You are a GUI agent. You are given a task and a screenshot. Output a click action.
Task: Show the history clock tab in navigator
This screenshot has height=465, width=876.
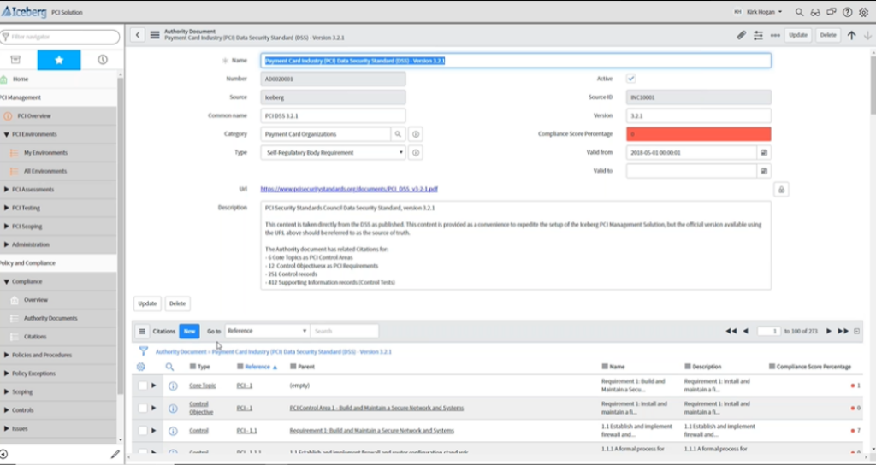pyautogui.click(x=103, y=60)
